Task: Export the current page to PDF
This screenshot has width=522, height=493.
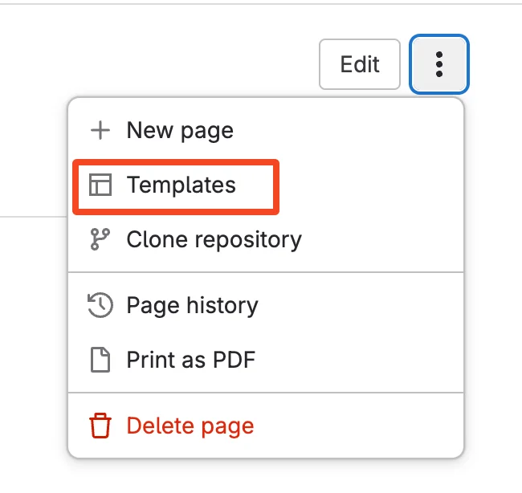Action: pos(190,359)
